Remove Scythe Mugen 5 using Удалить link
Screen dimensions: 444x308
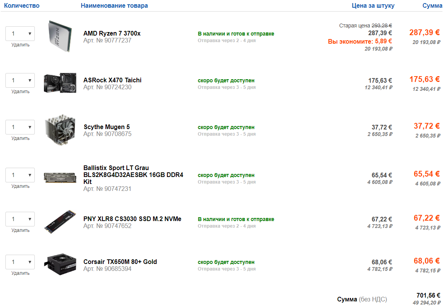pyautogui.click(x=20, y=138)
